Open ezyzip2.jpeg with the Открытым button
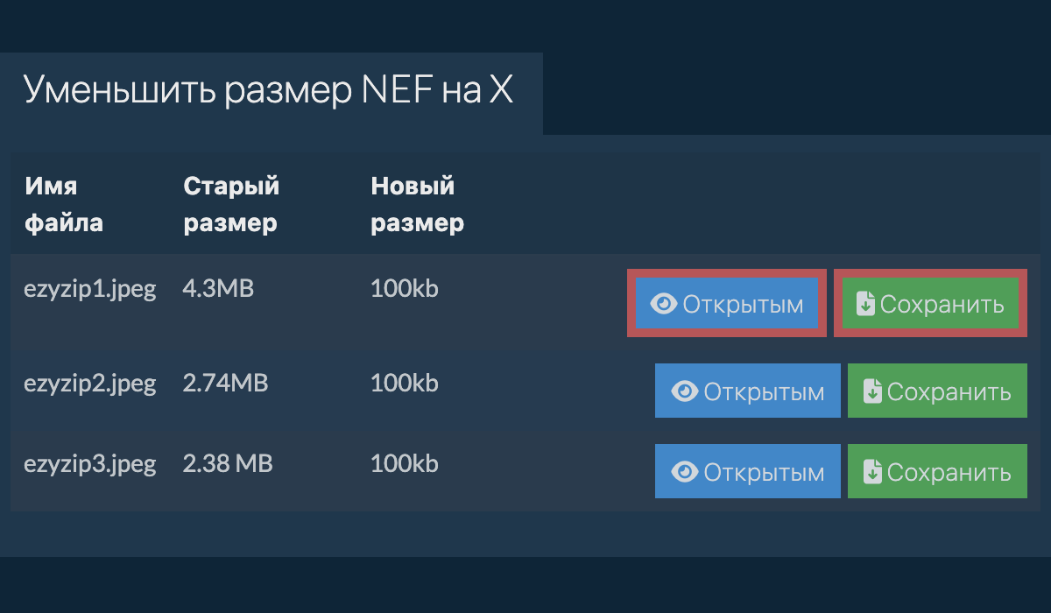Image resolution: width=1051 pixels, height=613 pixels. pyautogui.click(x=747, y=391)
